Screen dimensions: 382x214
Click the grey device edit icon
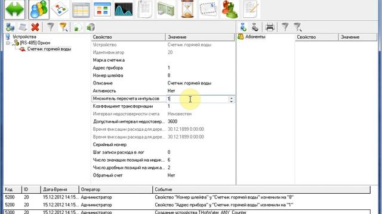click(23, 27)
